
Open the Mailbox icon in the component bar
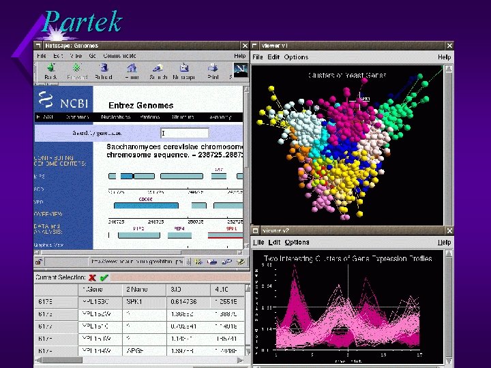tap(212, 262)
